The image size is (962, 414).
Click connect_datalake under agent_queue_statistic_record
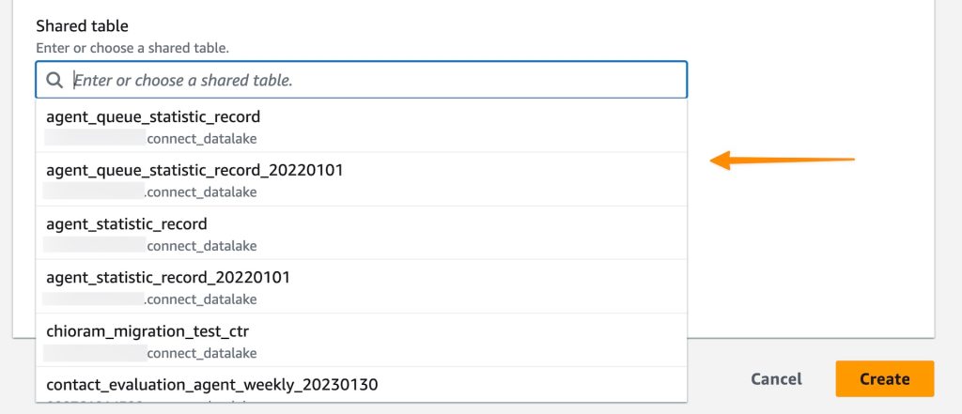point(202,139)
